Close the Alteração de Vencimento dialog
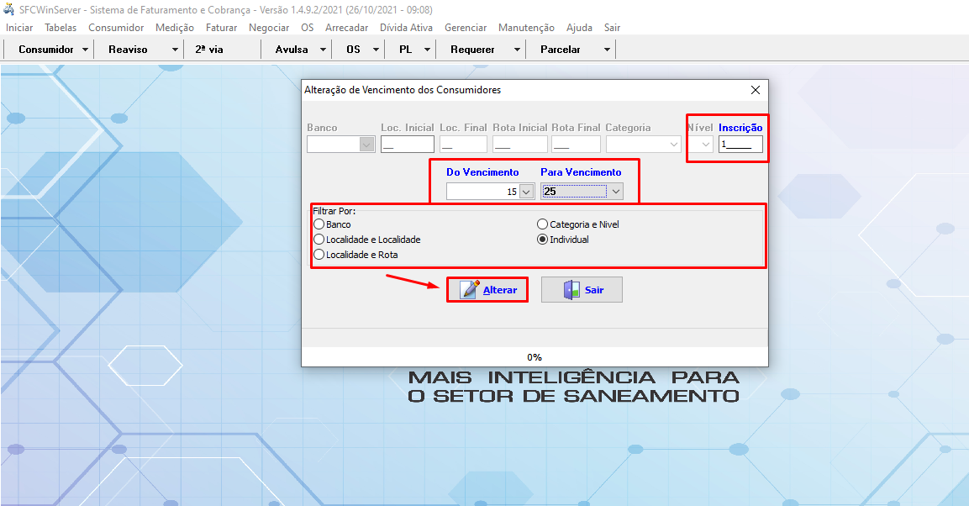The image size is (969, 506). click(x=755, y=90)
